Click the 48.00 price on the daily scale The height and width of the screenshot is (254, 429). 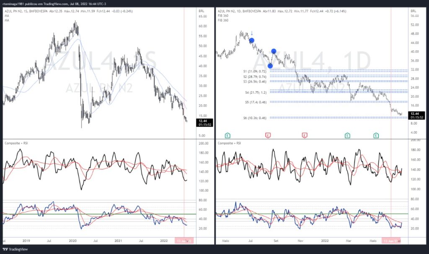415,34
